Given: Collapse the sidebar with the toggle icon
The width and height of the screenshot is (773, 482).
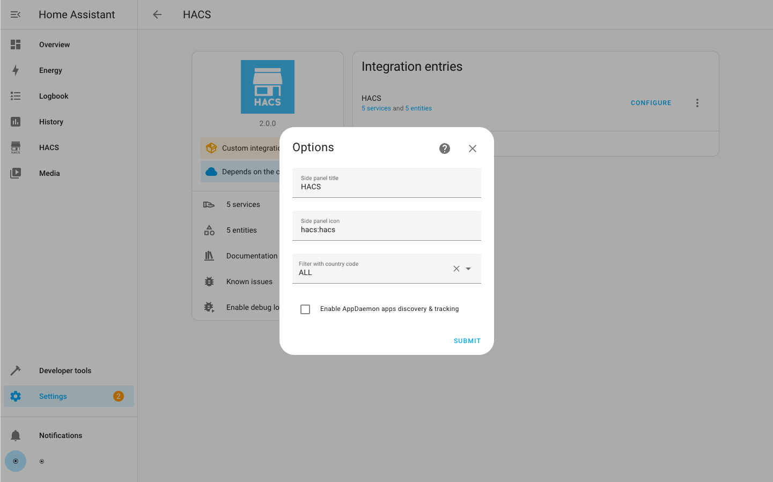Looking at the screenshot, I should [16, 14].
